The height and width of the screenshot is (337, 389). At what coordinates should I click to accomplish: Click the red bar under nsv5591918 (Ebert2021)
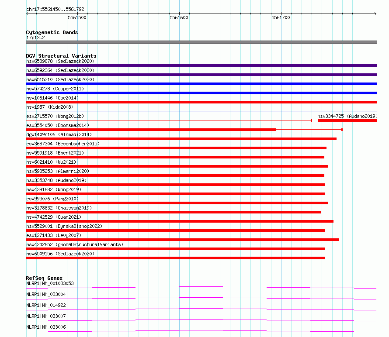pos(175,157)
